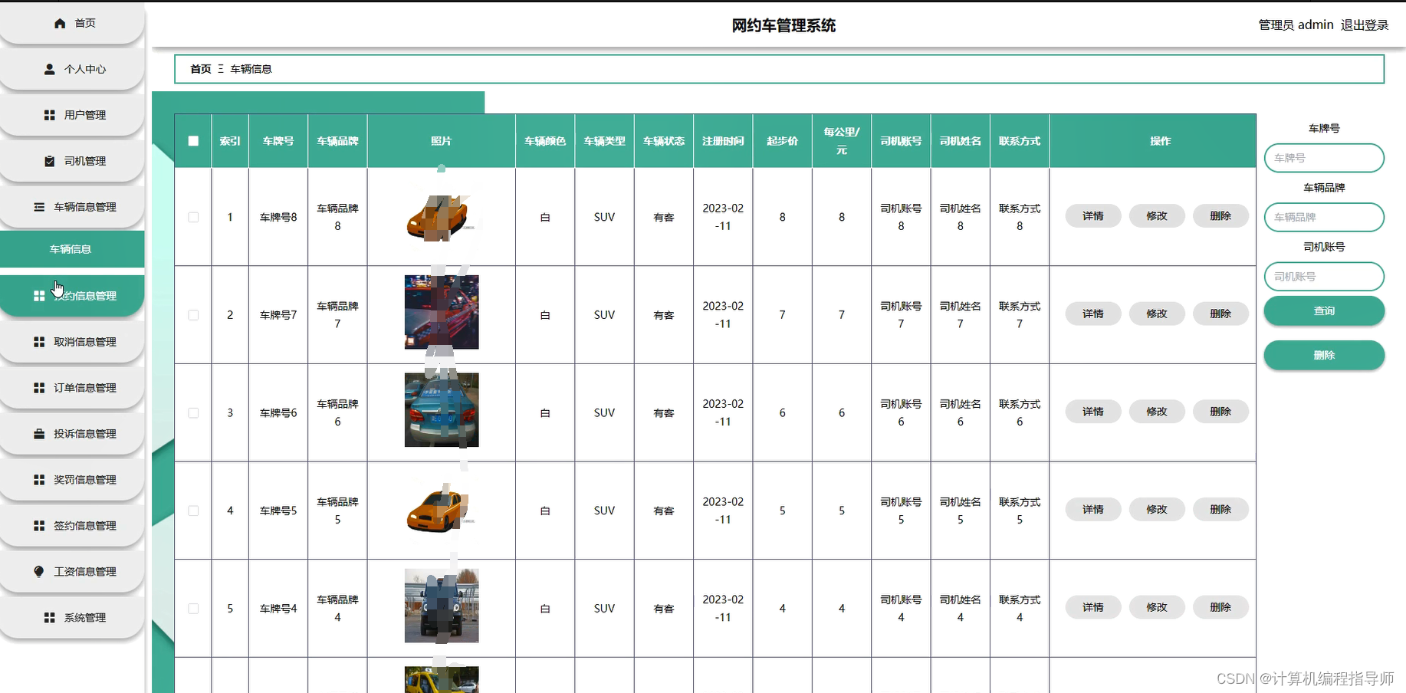1406x693 pixels.
Task: Open the blue car photo for 车牌号6
Action: pyautogui.click(x=442, y=410)
